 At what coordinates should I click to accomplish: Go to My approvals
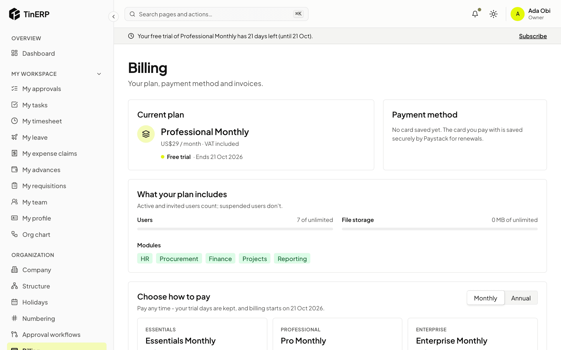[x=57, y=88]
